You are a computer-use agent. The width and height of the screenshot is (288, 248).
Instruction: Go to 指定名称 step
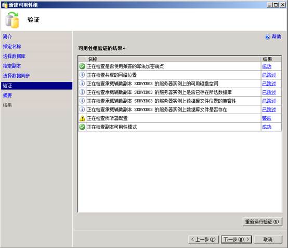pos(12,46)
